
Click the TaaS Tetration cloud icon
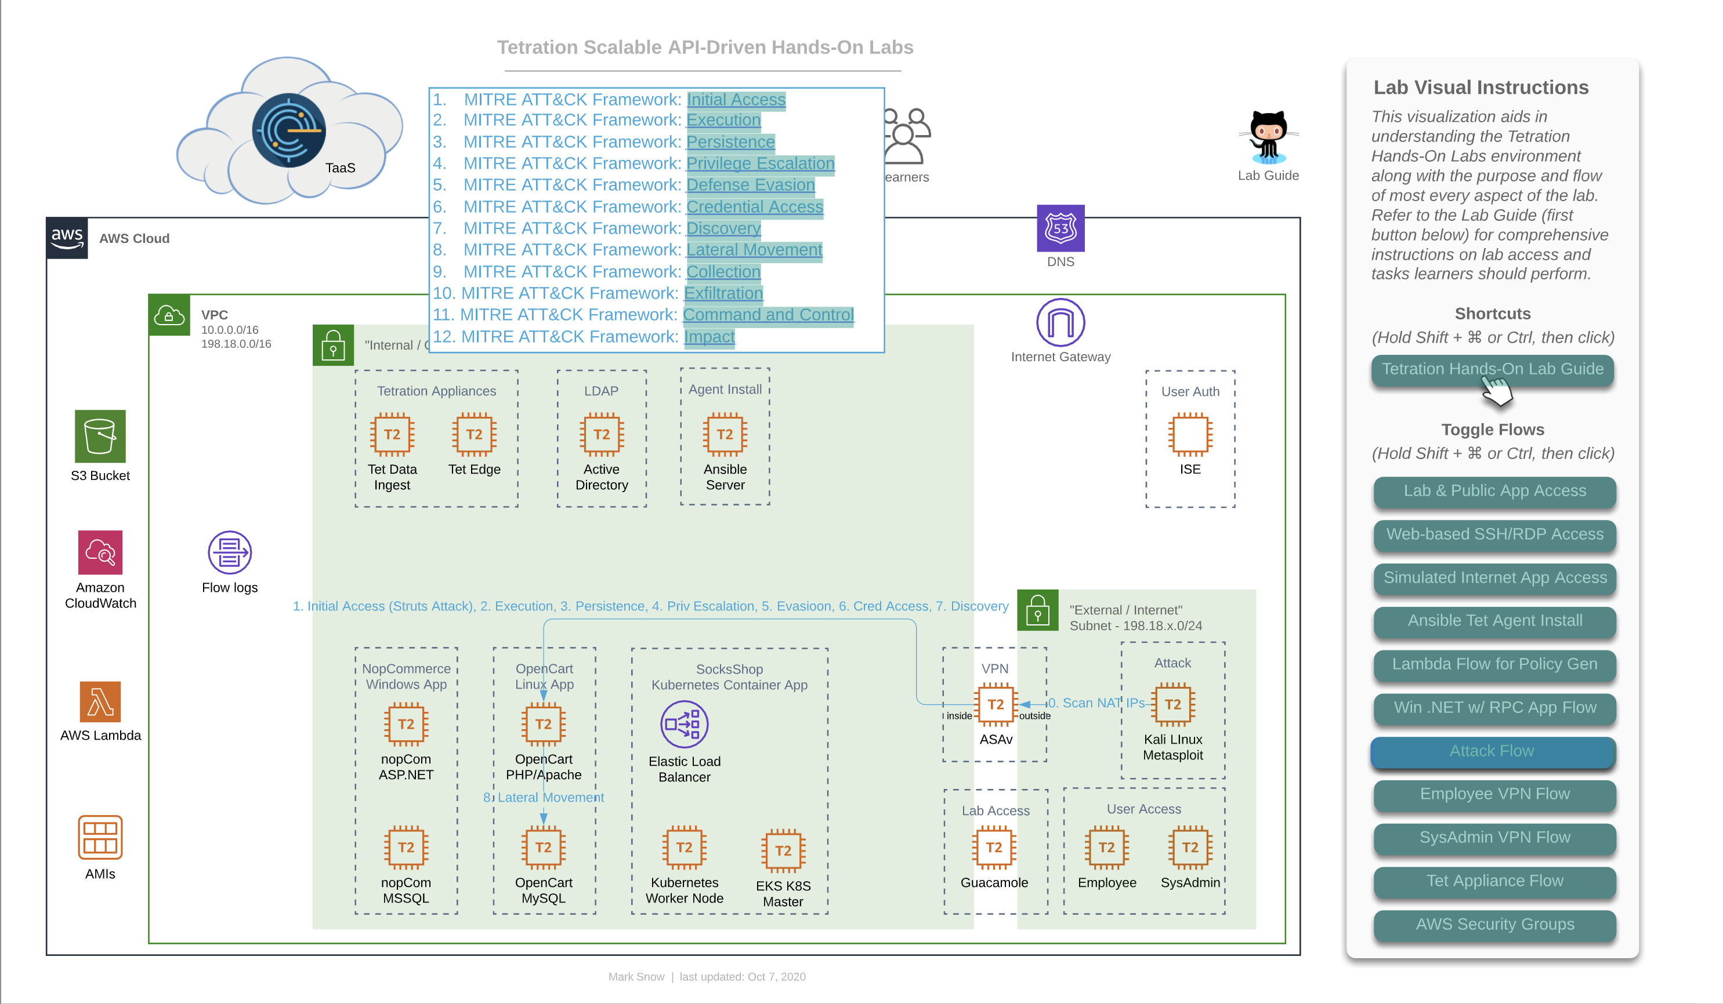288,130
